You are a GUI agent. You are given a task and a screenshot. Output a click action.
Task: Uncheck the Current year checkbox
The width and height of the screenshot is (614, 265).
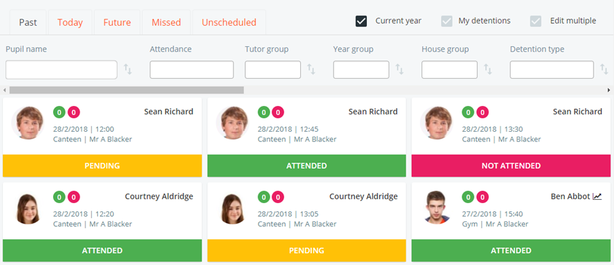pyautogui.click(x=361, y=21)
